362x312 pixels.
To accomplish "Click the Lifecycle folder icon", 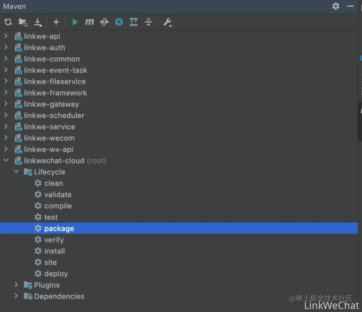I will pyautogui.click(x=28, y=172).
